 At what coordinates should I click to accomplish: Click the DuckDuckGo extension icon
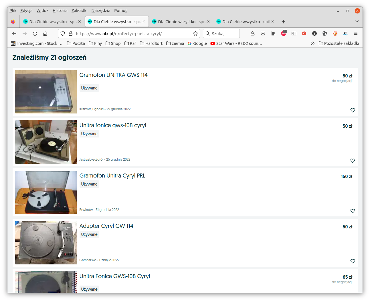click(335, 33)
